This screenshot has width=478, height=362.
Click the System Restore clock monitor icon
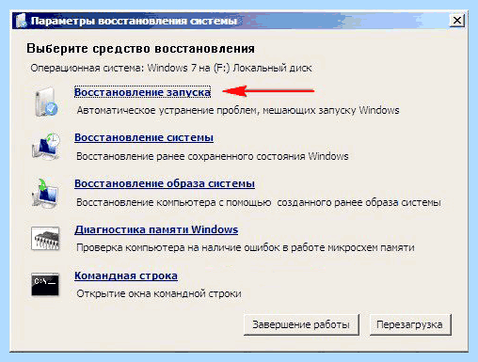[x=45, y=147]
